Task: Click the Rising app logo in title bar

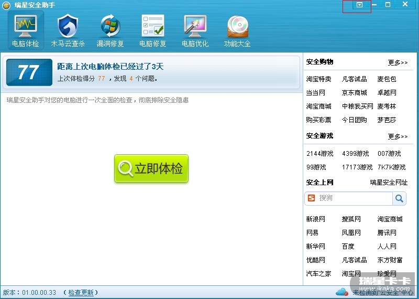Action: 6,5
